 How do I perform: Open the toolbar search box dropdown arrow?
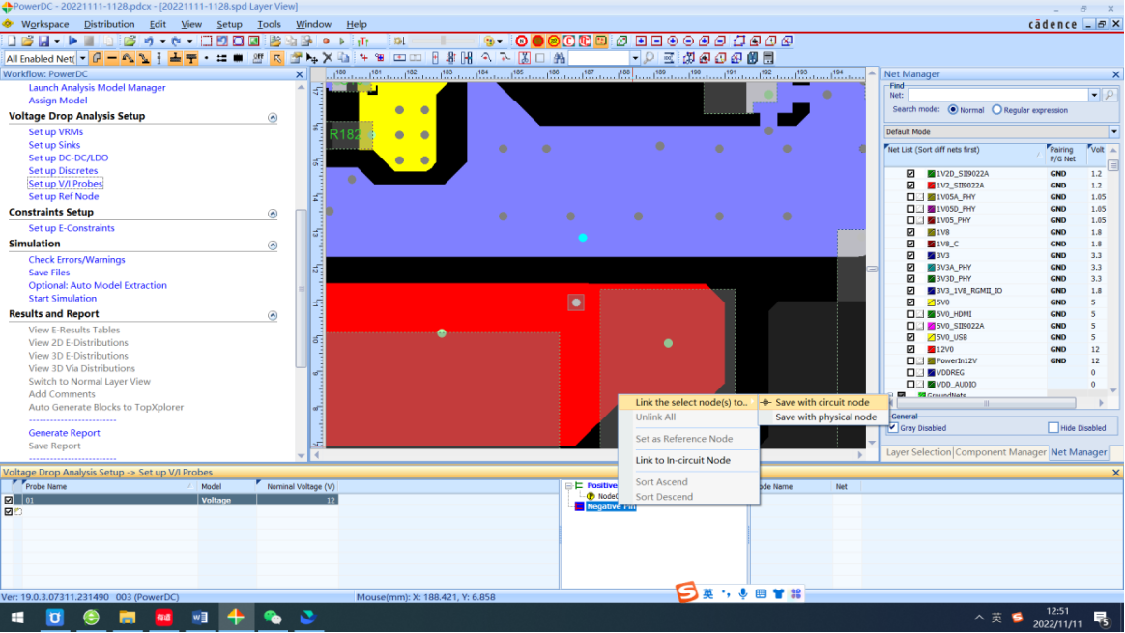[635, 58]
